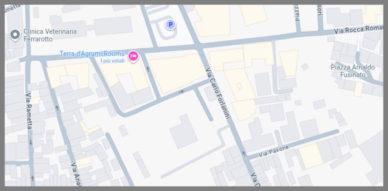The height and width of the screenshot is (191, 388).
Task: Click the large gray building at map center
Action: click(x=183, y=131)
